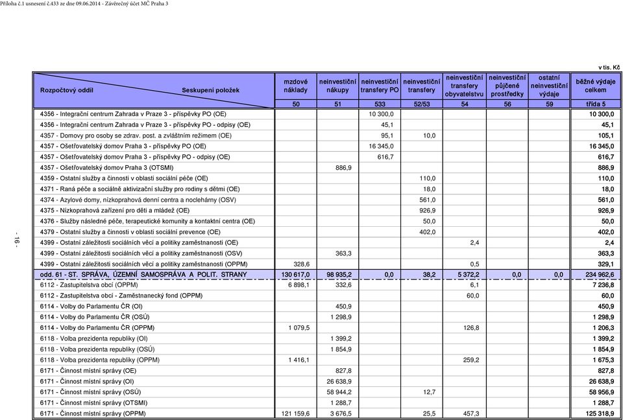Click value '328,6' in mzdové náklady column
The image size is (623, 420).
pyautogui.click(x=301, y=264)
